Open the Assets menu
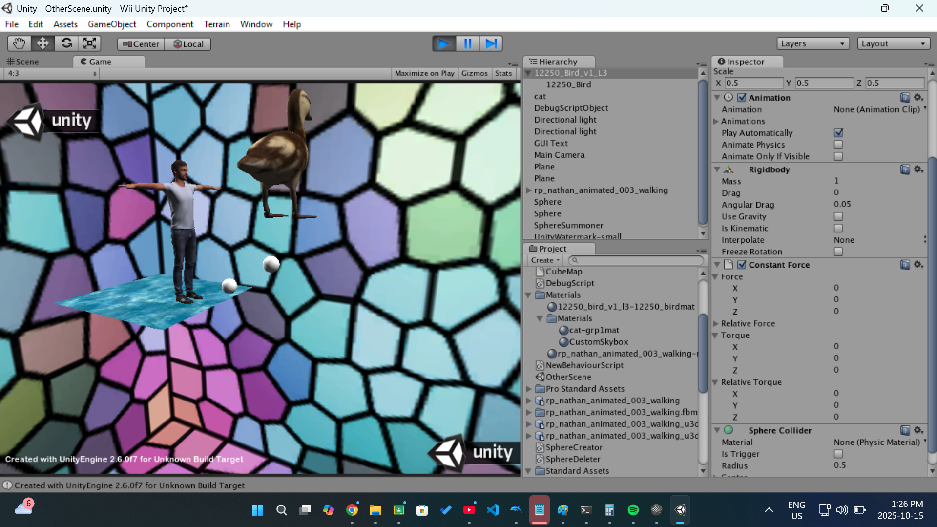The height and width of the screenshot is (527, 937). [x=65, y=24]
